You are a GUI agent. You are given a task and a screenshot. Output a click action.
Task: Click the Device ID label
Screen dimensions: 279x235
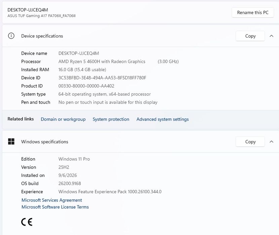click(x=31, y=78)
